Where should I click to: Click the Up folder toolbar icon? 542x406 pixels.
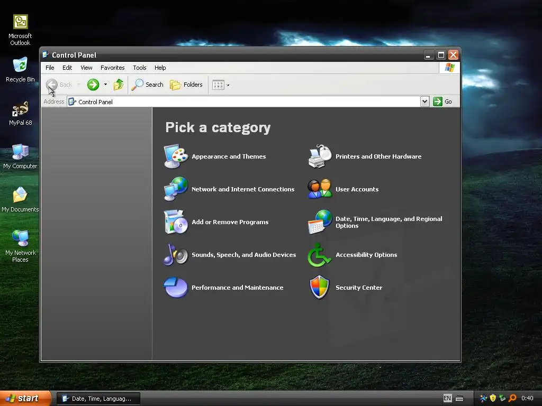tap(119, 85)
